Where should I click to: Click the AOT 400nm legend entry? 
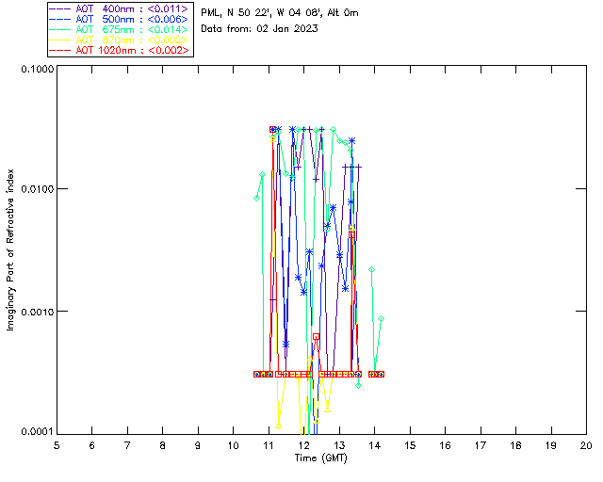pos(119,8)
